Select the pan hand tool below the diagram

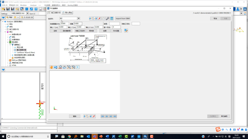(x=51, y=67)
